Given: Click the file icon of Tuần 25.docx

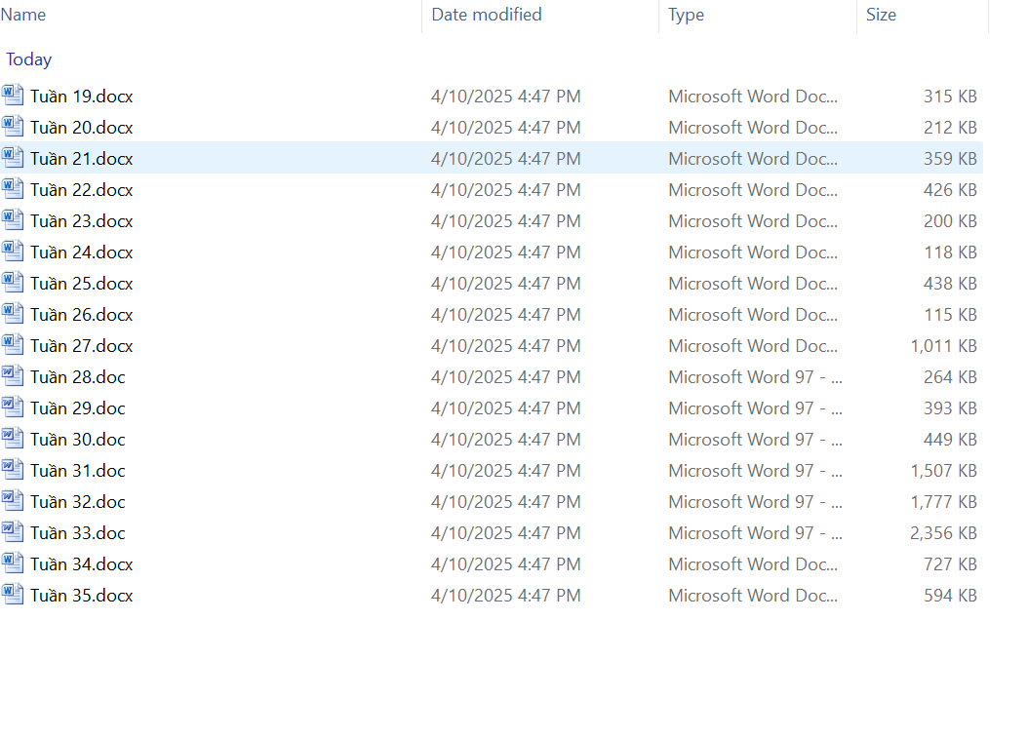Looking at the screenshot, I should point(13,283).
